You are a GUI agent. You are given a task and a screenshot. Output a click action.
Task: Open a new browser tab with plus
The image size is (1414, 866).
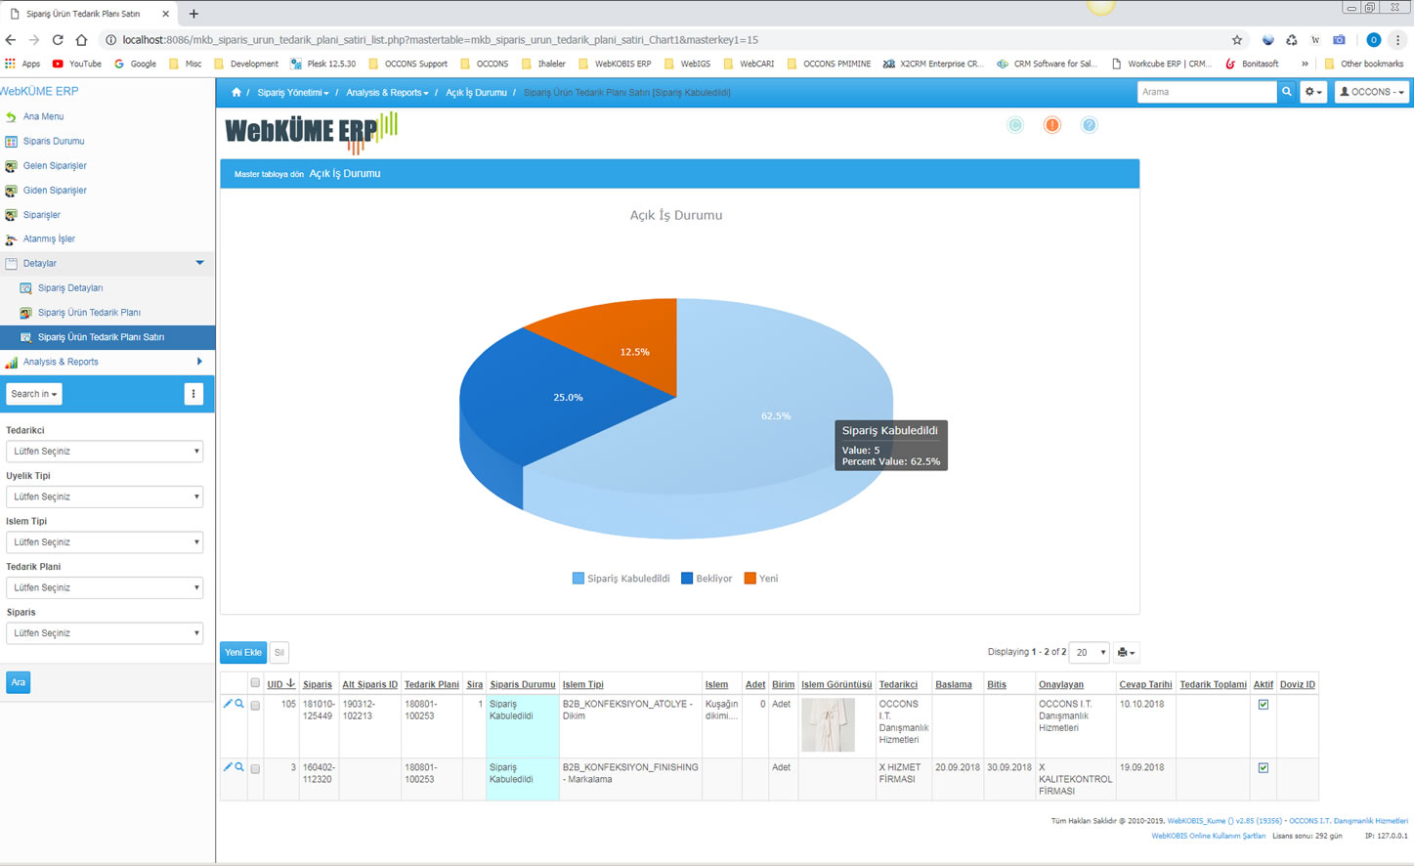tap(193, 14)
